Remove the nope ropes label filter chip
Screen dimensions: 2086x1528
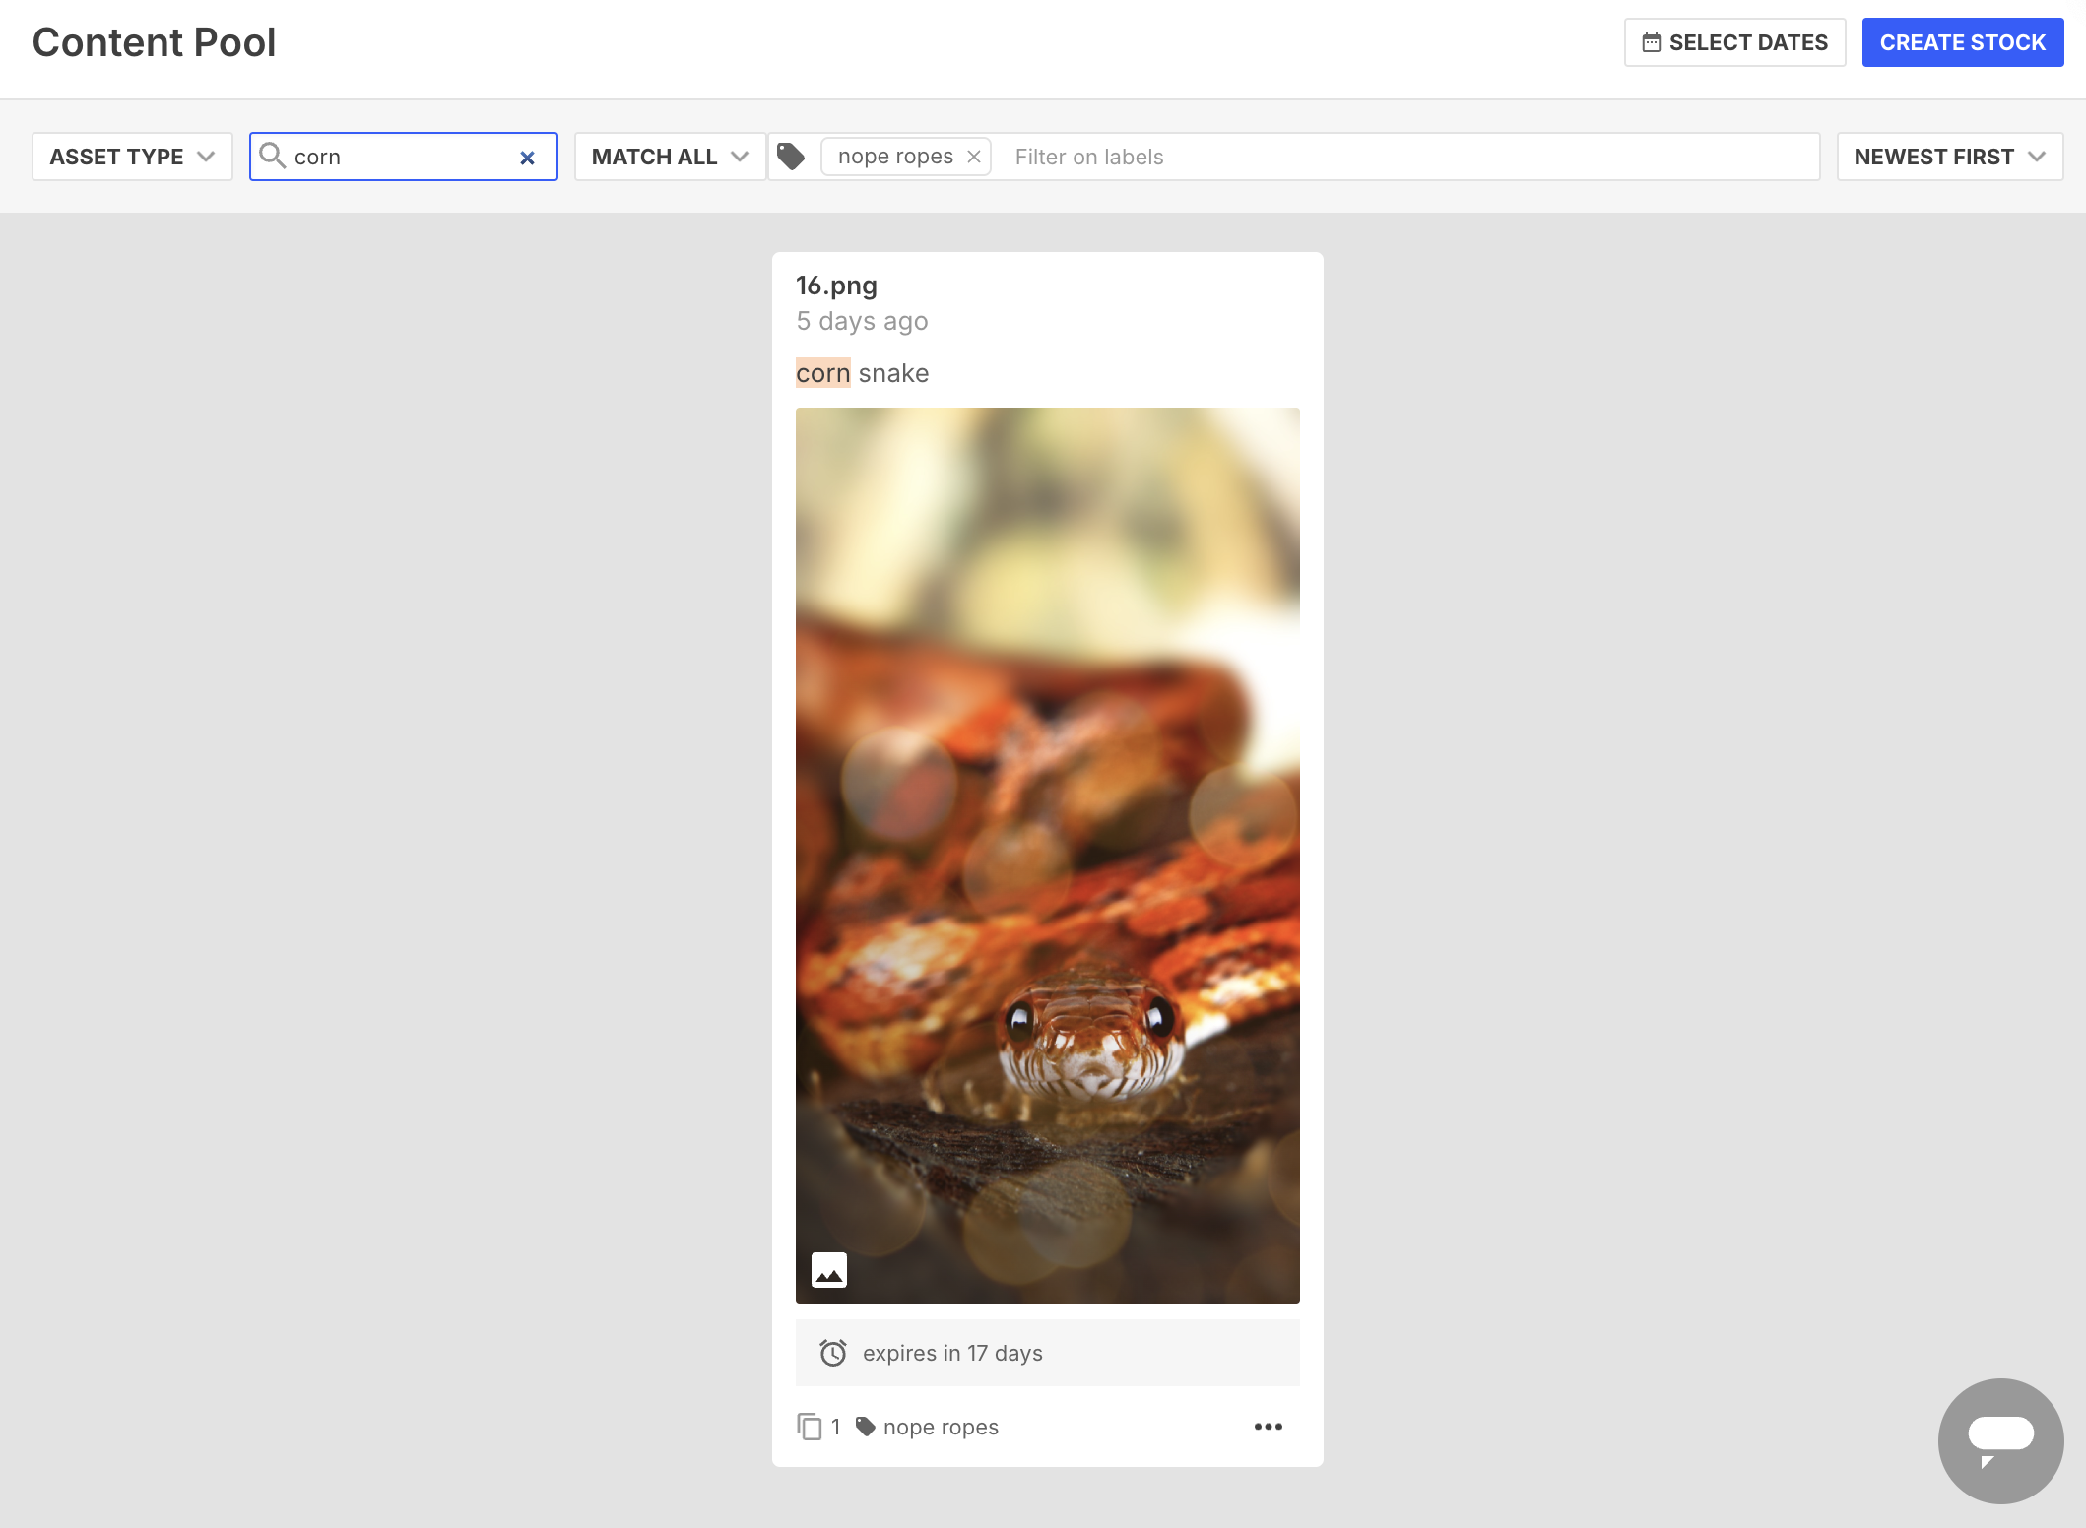click(974, 157)
